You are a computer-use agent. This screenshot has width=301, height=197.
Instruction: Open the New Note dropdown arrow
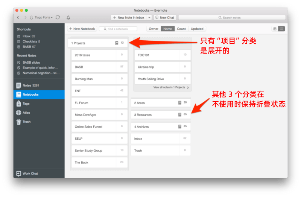(149, 17)
